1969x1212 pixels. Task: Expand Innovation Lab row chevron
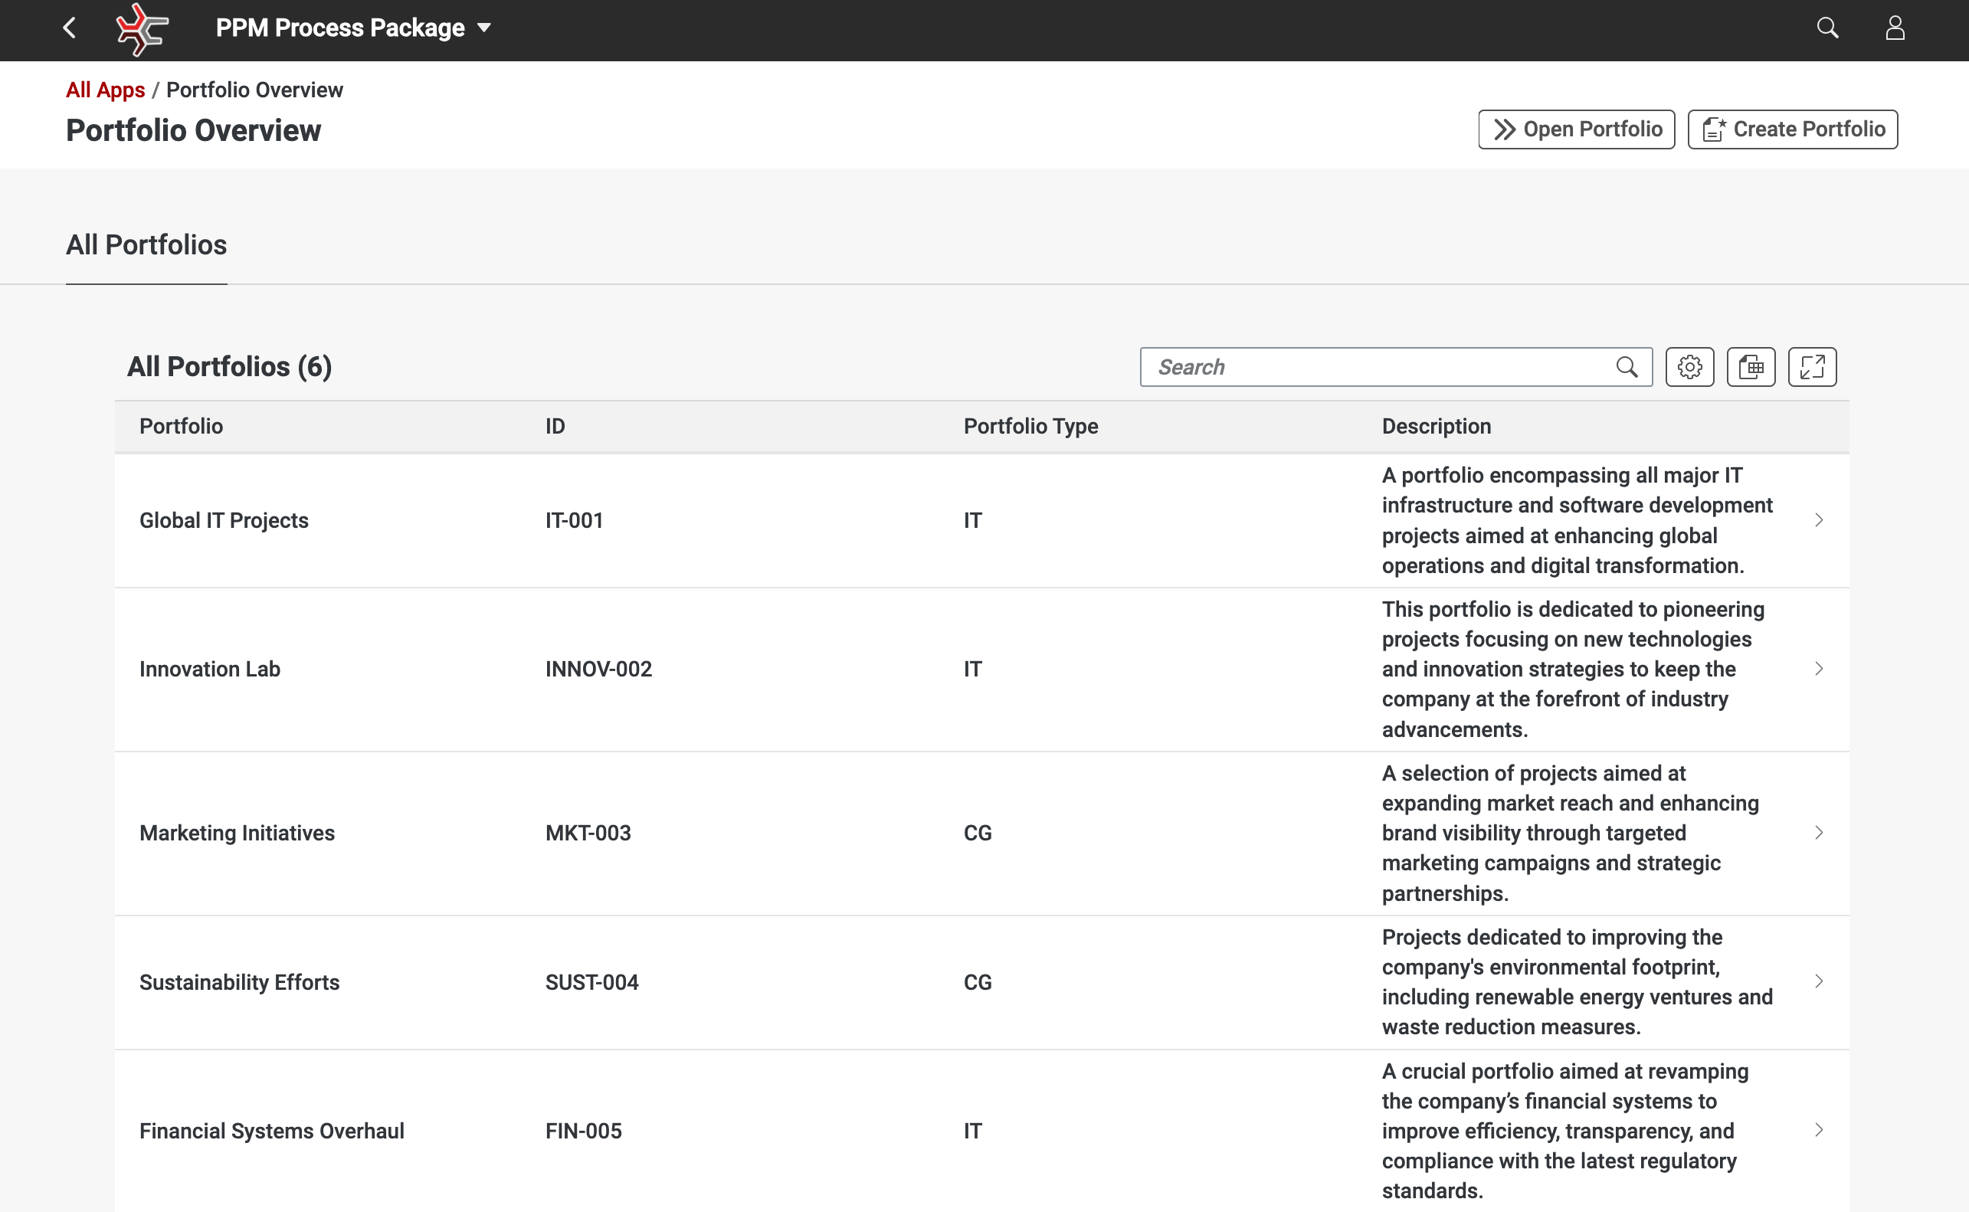tap(1818, 669)
